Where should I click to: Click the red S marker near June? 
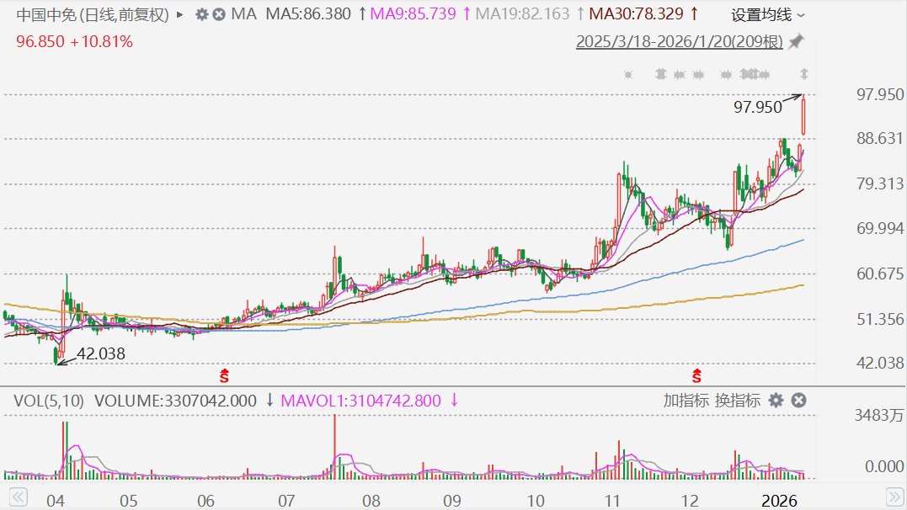click(x=224, y=376)
